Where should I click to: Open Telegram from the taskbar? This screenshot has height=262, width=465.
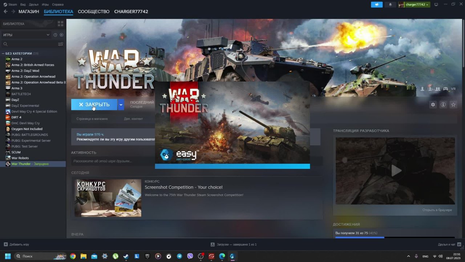tap(179, 256)
